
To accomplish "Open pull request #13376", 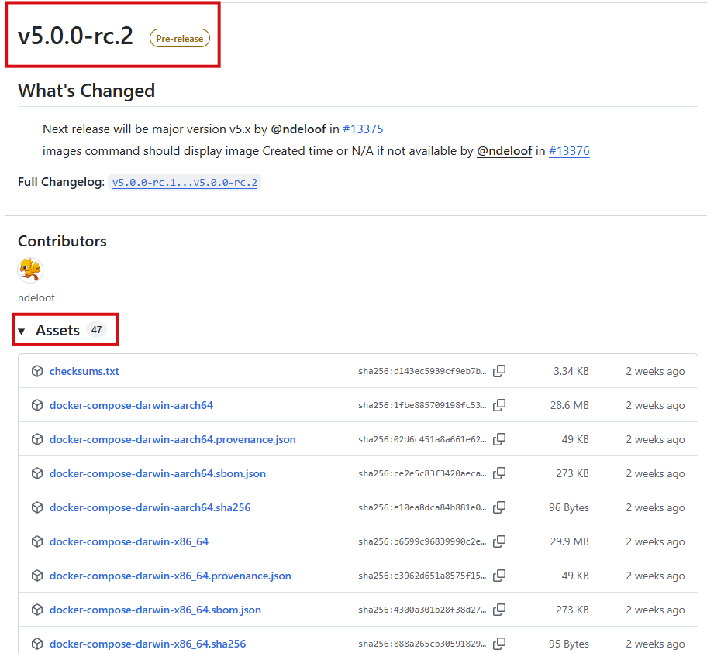I will (569, 151).
